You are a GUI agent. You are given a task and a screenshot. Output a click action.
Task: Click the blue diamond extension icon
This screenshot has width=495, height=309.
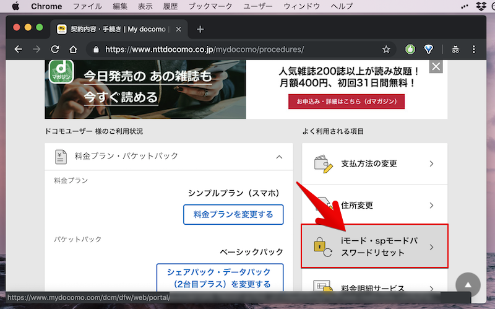click(428, 50)
